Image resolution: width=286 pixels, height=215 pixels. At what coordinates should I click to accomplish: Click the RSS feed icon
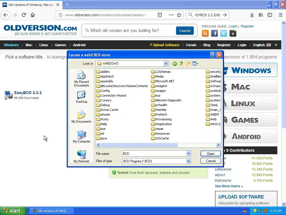pos(205,34)
